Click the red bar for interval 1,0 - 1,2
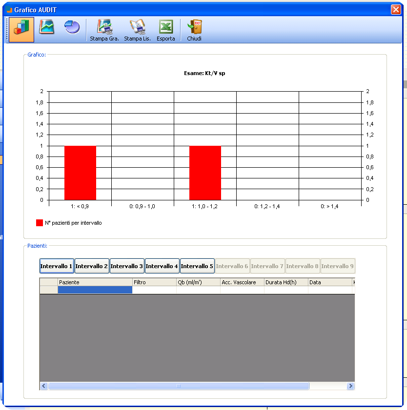Screen dimensions: 407x410 (x=205, y=173)
